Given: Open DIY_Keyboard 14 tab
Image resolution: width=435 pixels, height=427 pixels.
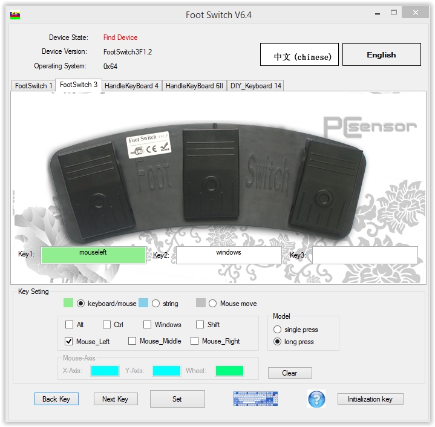Looking at the screenshot, I should pyautogui.click(x=255, y=86).
